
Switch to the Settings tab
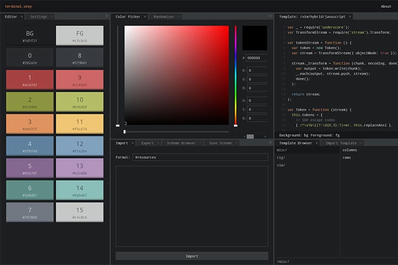click(x=39, y=17)
